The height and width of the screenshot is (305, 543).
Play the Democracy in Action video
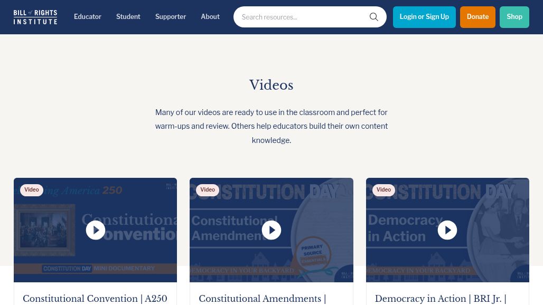click(x=447, y=230)
